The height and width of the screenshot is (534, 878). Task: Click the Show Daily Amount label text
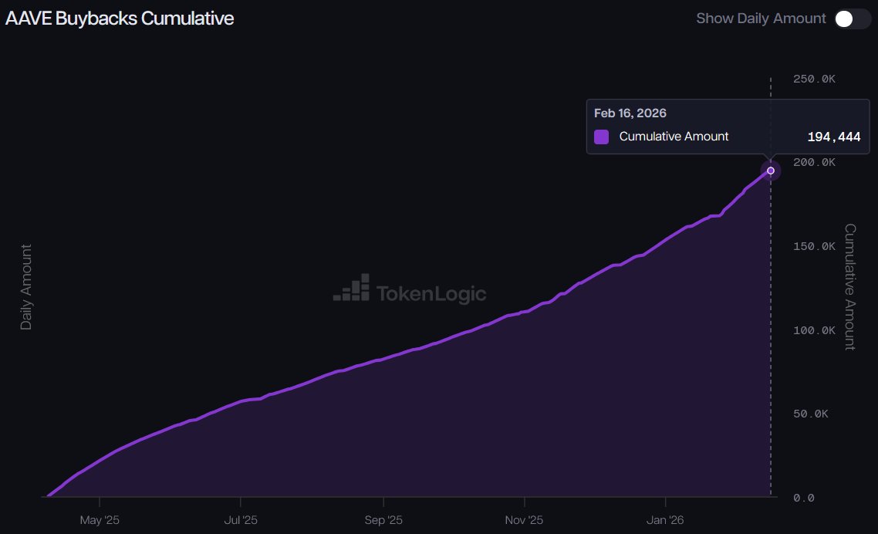coord(761,18)
